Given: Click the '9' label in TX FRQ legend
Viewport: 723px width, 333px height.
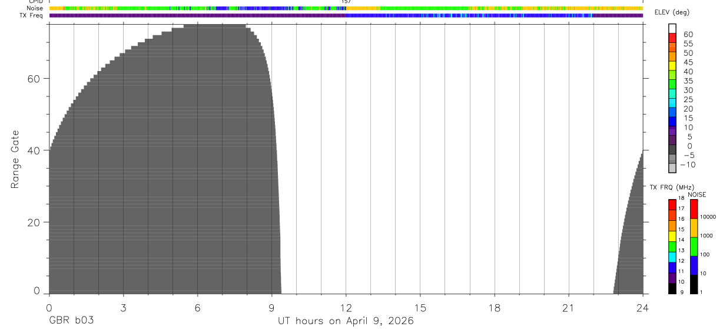Looking at the screenshot, I should (681, 292).
